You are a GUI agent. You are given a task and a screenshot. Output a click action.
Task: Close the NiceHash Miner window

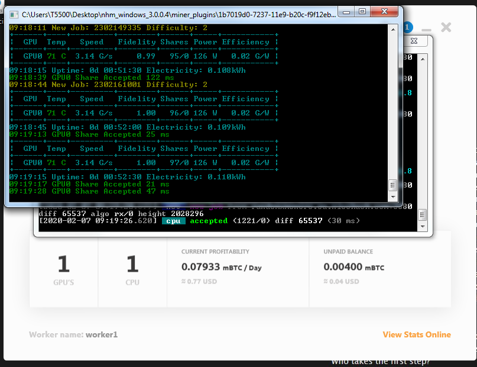pyautogui.click(x=446, y=27)
